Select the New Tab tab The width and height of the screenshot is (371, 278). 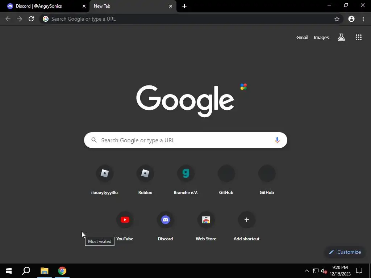(133, 6)
